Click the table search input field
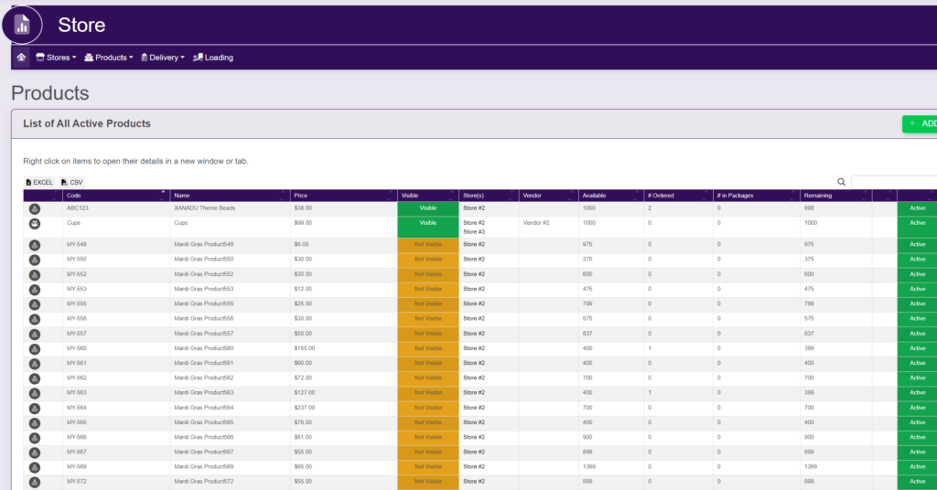This screenshot has height=490, width=937. 894,183
